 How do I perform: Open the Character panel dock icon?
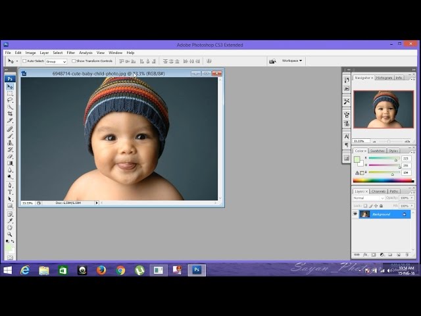pyautogui.click(x=347, y=136)
